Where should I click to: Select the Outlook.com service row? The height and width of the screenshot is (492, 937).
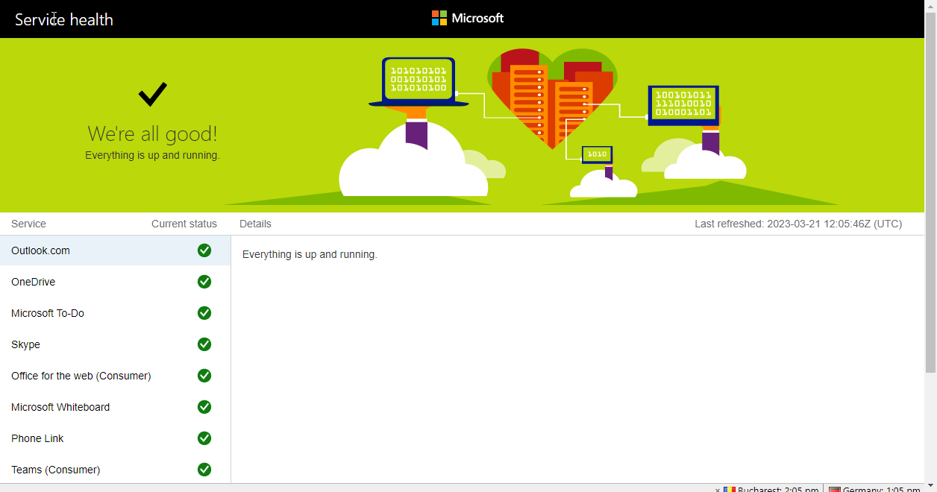116,250
